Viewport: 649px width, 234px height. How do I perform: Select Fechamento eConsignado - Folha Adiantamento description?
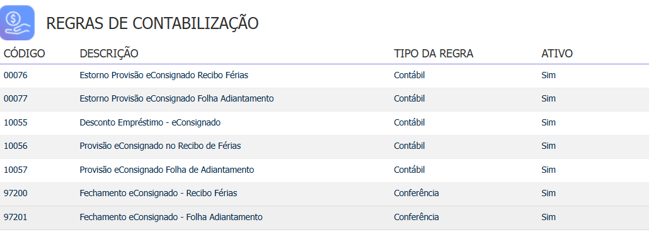(171, 217)
